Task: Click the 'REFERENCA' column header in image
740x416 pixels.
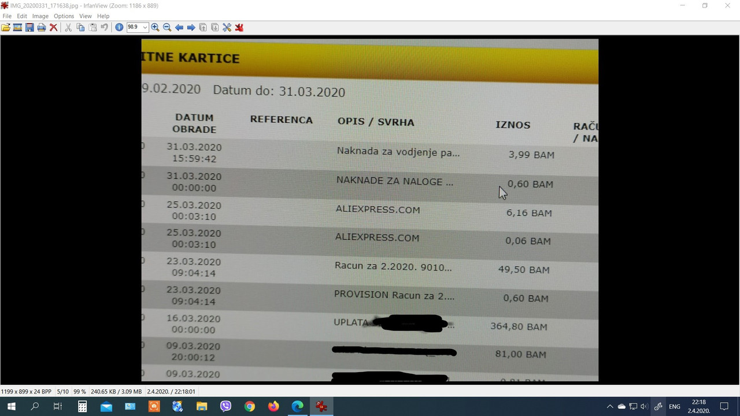Action: (281, 120)
